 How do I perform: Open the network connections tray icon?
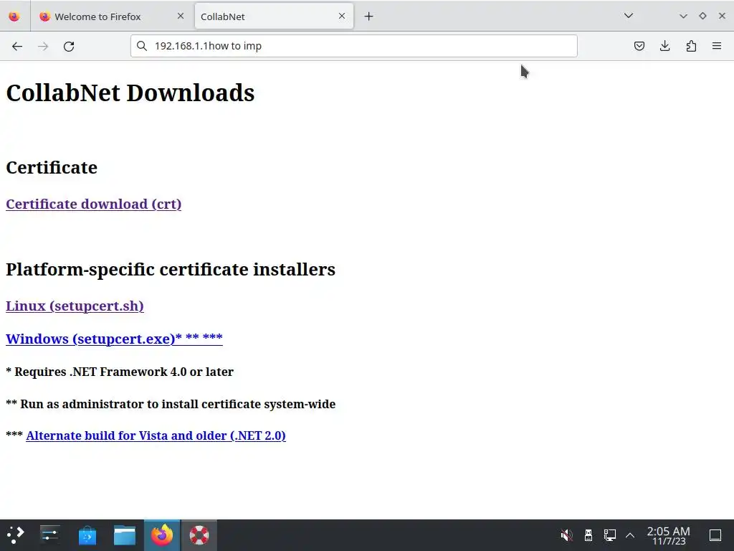tap(609, 535)
